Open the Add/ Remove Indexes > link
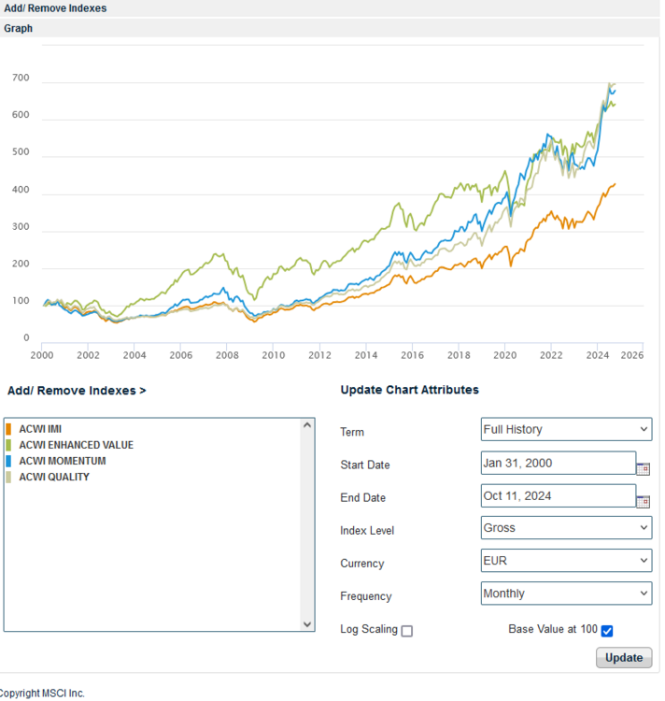This screenshot has height=701, width=665. coord(77,391)
